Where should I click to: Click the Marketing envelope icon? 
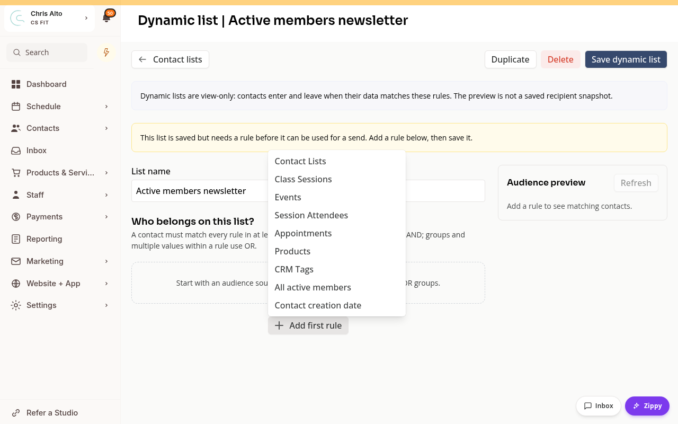pos(16,261)
